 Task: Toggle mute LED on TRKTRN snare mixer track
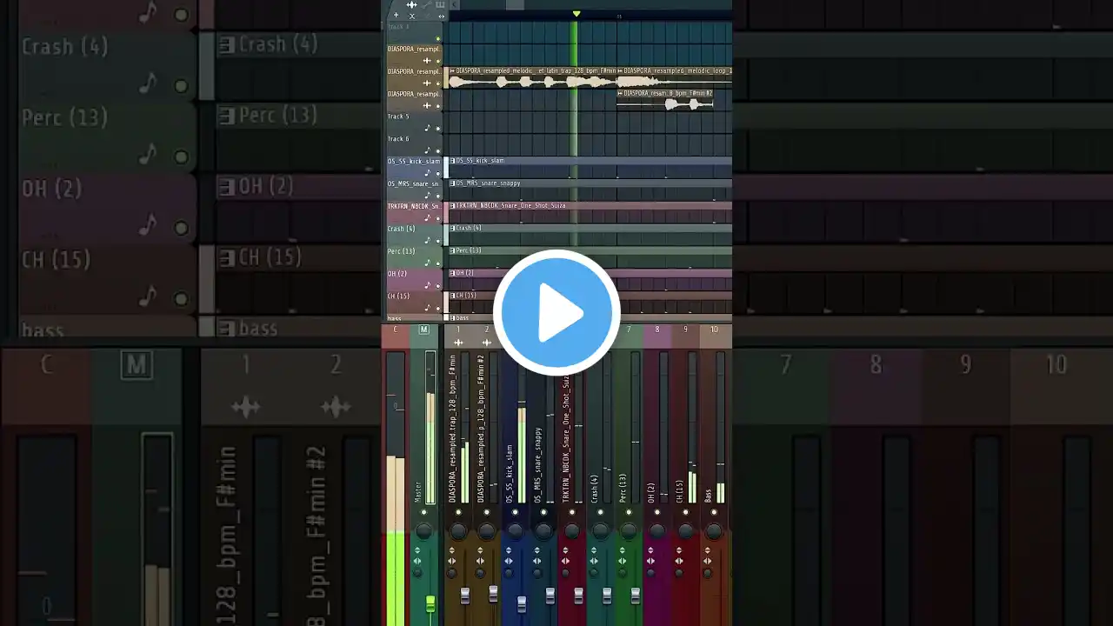point(572,512)
